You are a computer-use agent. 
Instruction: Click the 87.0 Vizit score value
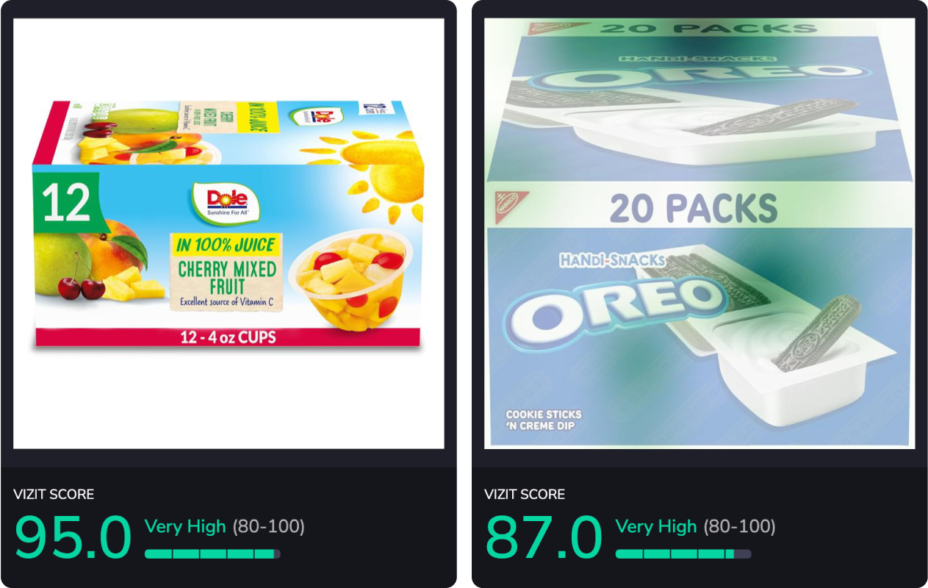tap(544, 537)
